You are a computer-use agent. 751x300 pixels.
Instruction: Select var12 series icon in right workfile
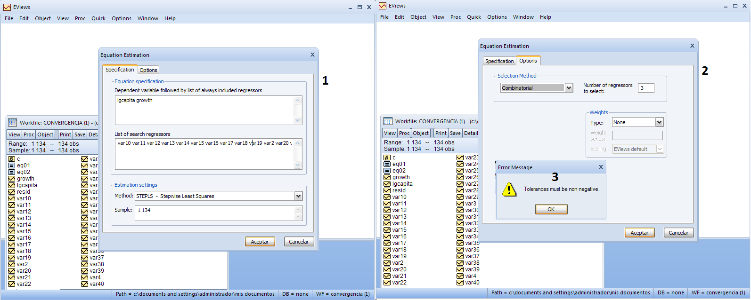pos(387,210)
